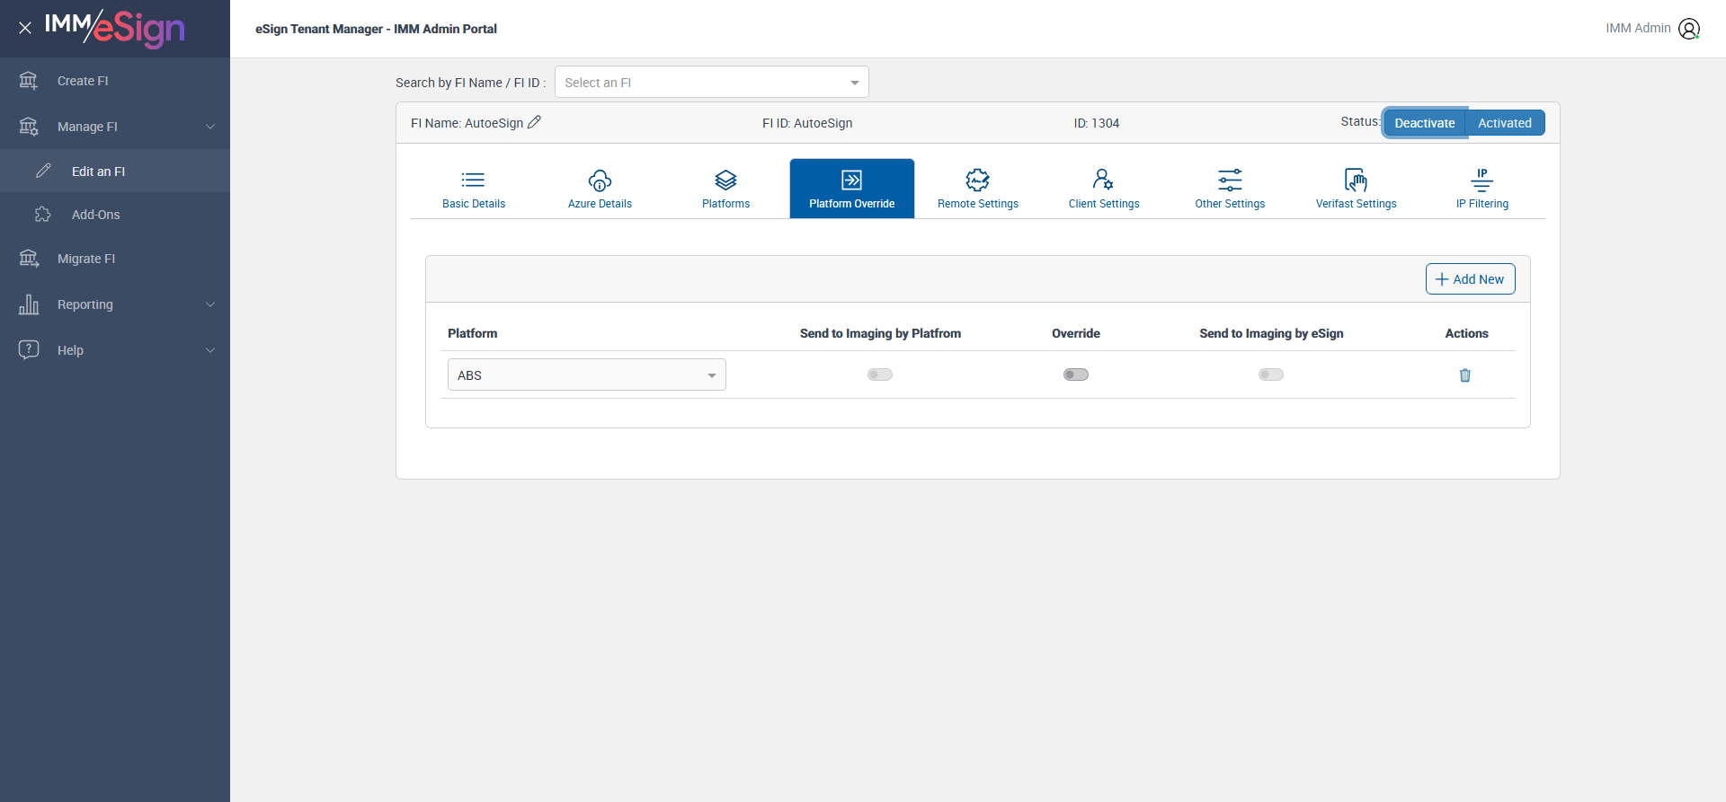Go to the Platforms tab
The image size is (1726, 802).
click(x=725, y=189)
